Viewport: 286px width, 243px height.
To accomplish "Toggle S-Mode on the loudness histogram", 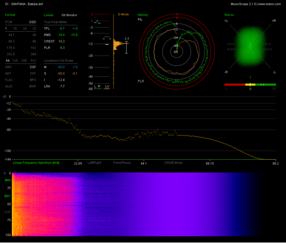I will pos(123,14).
